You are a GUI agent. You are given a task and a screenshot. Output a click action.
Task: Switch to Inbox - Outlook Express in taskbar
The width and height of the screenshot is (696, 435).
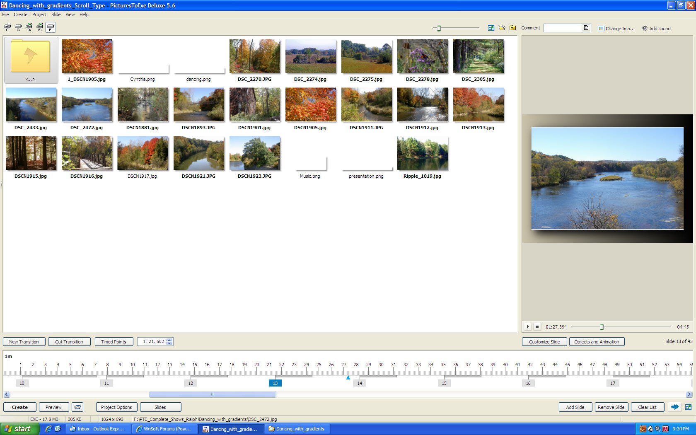click(97, 429)
